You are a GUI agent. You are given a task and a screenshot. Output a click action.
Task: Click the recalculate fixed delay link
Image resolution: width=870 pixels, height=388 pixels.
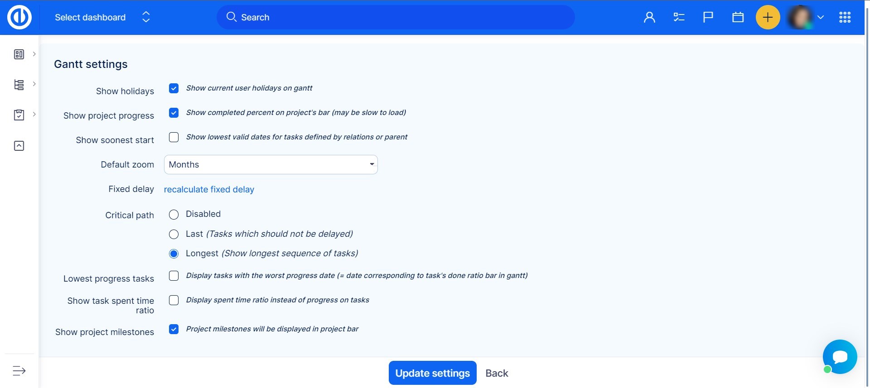point(209,189)
